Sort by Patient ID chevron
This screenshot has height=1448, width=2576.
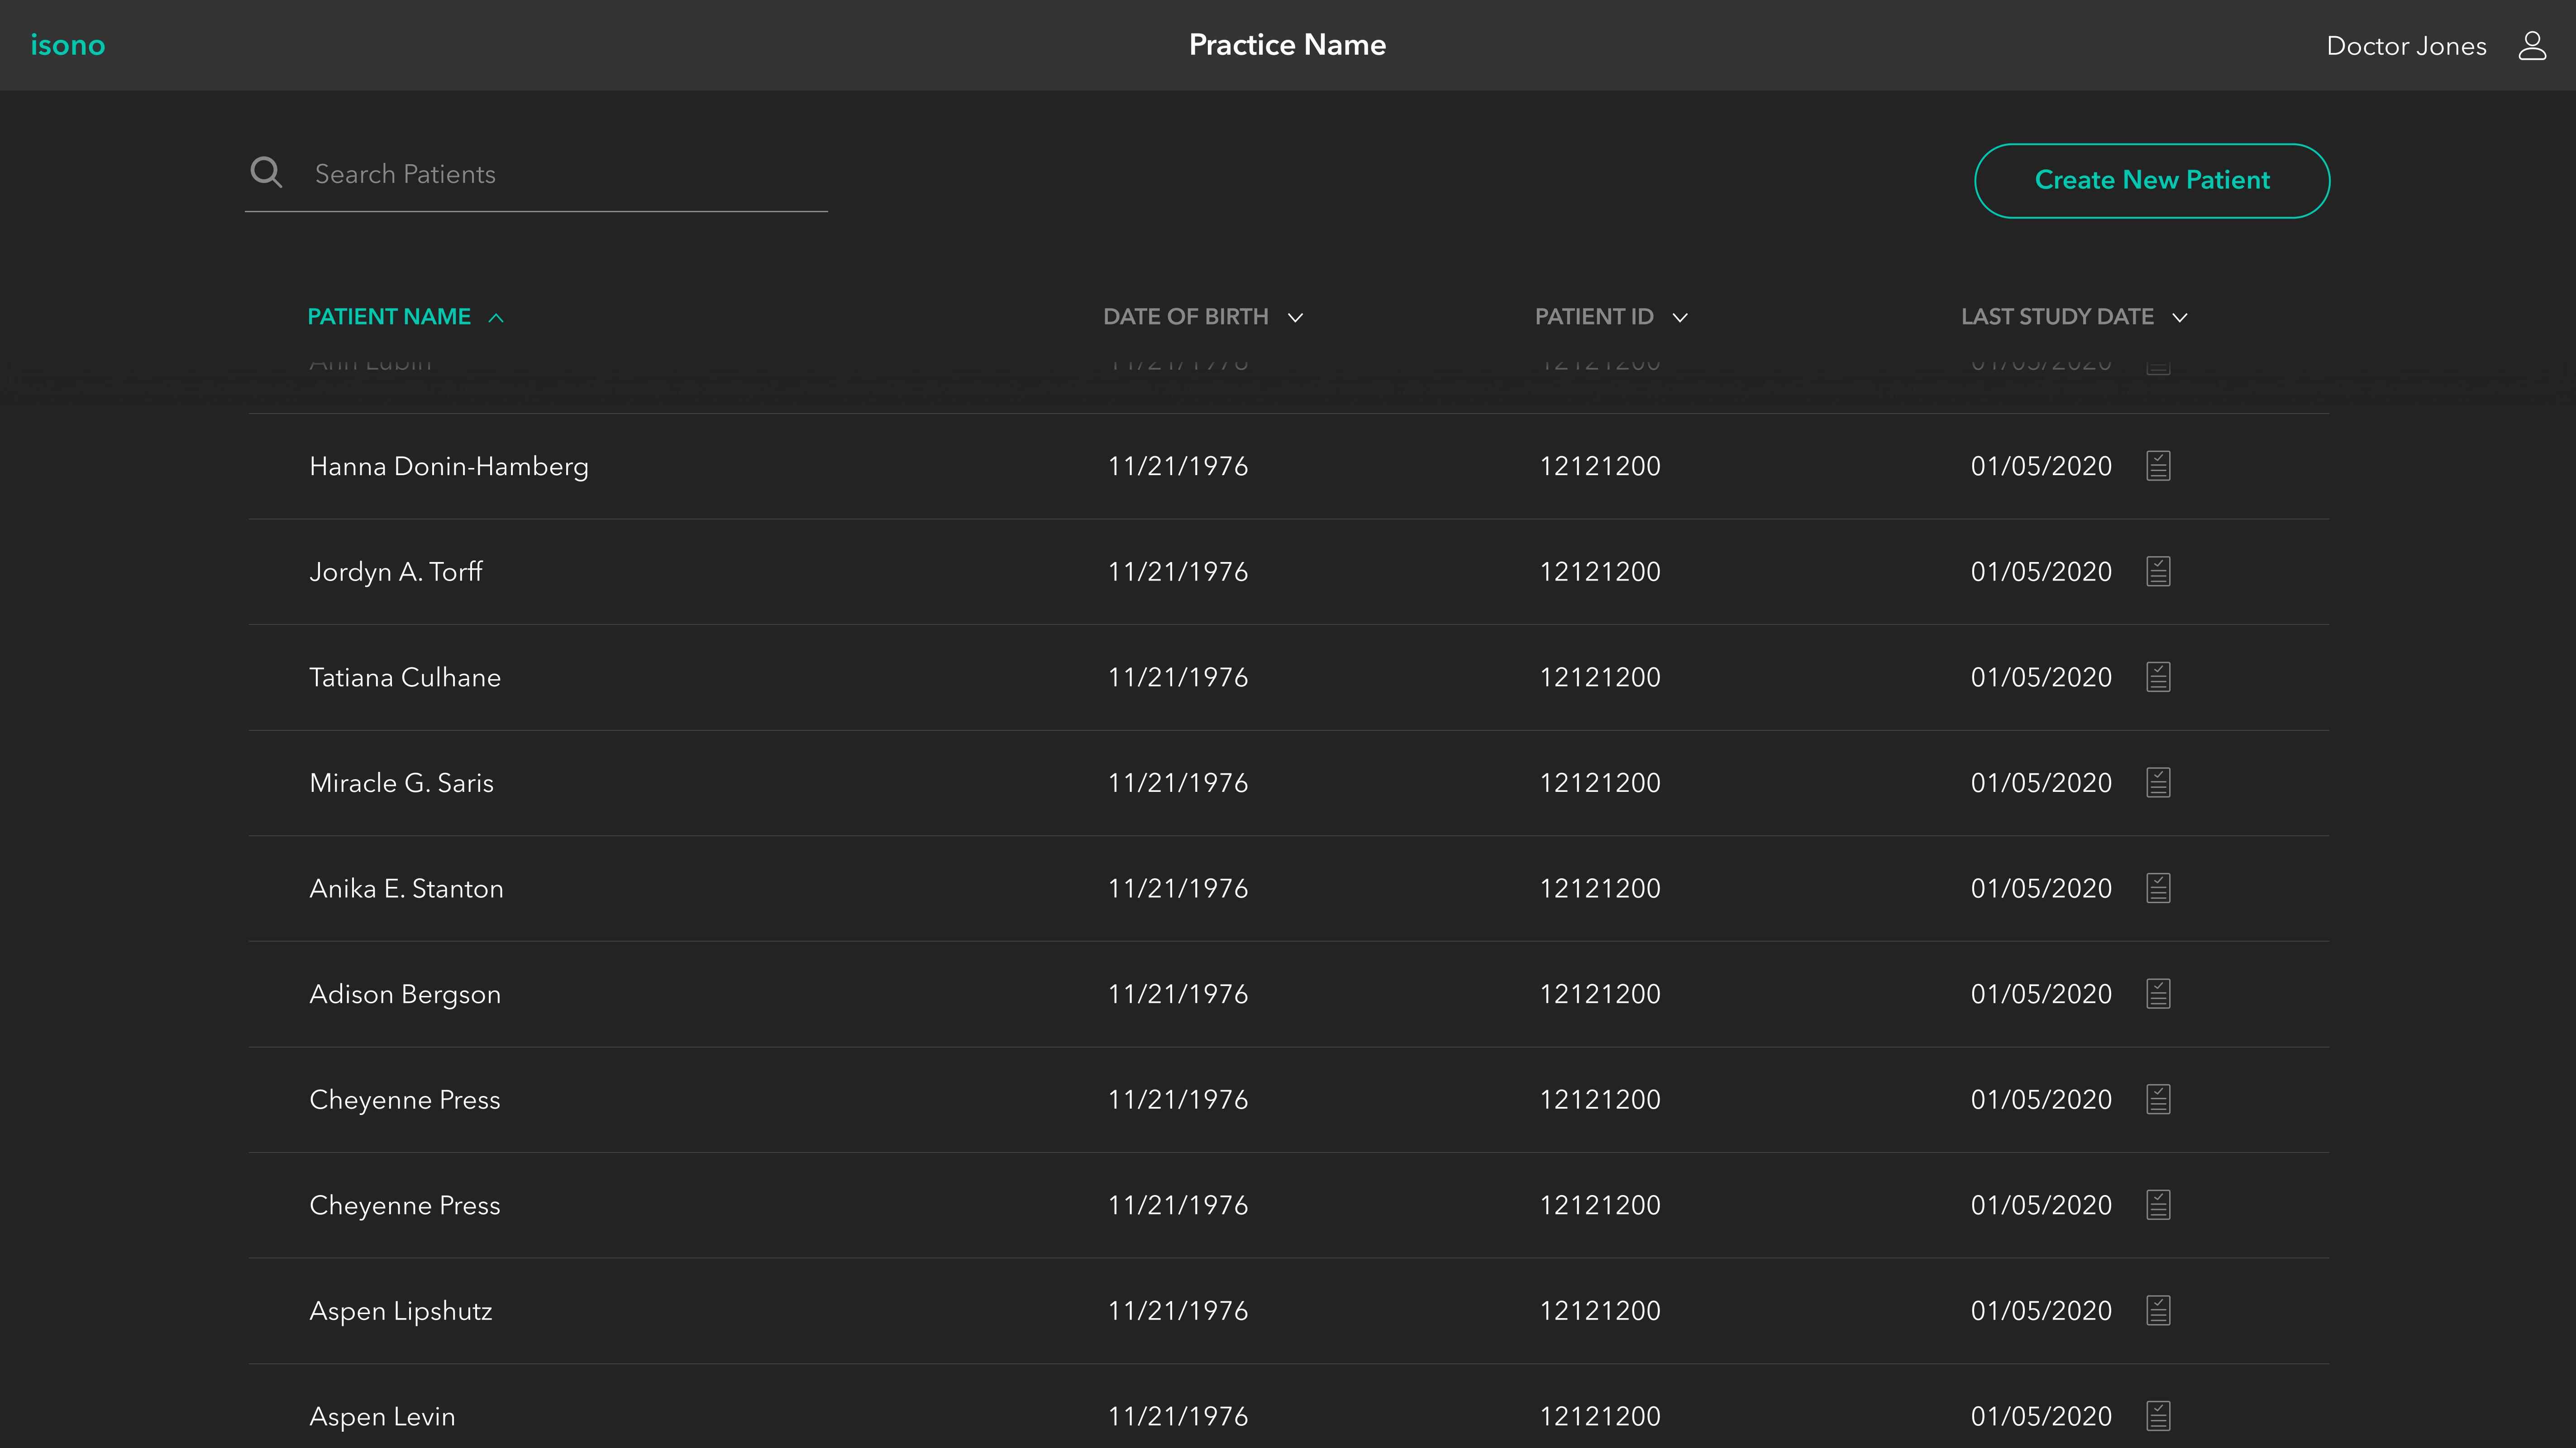1680,318
